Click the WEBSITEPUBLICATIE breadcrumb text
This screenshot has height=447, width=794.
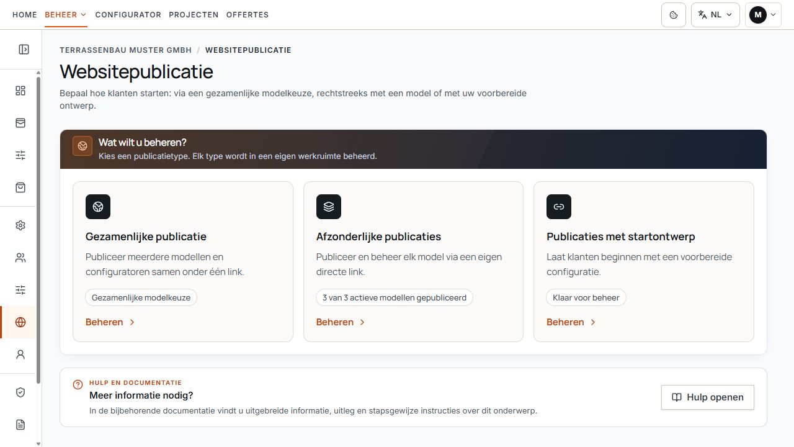(x=248, y=50)
